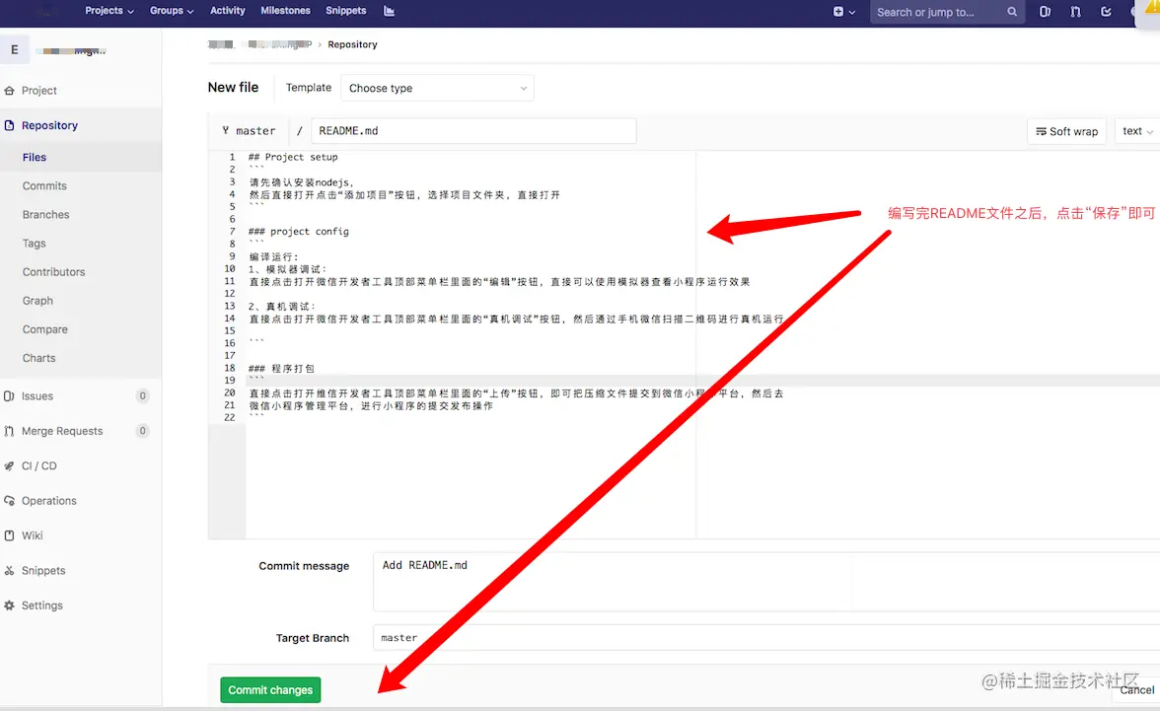Open the new item plus dropdown
Screen dimensions: 1160x711
[843, 12]
